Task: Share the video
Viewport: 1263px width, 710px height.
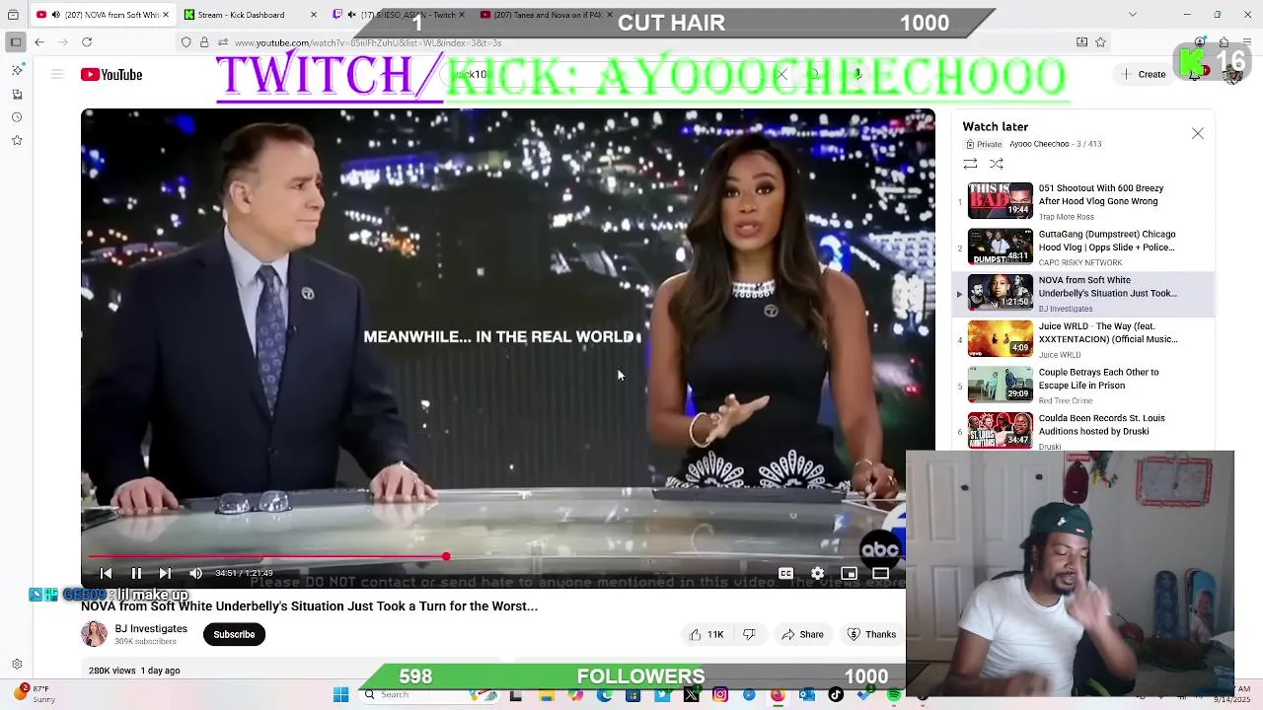Action: [x=802, y=634]
